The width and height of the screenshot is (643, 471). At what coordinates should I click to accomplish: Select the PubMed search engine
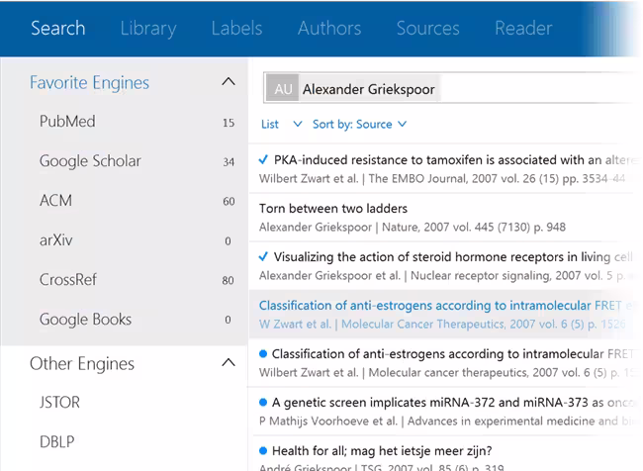[67, 122]
